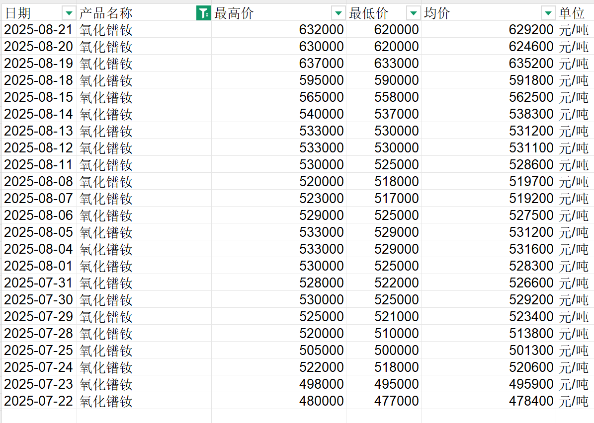Open the 日期 column filter dropdown

click(69, 13)
